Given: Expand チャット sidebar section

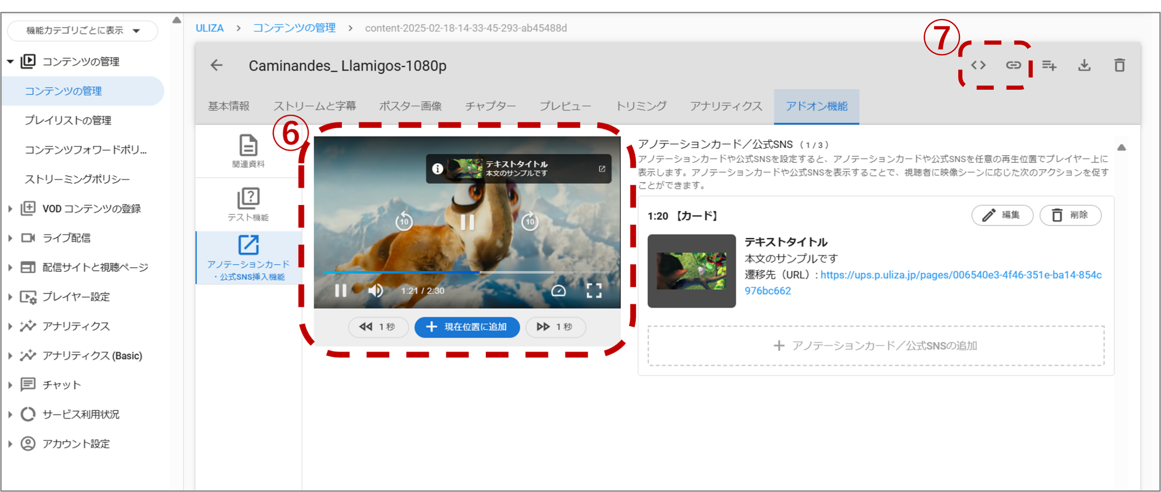Looking at the screenshot, I should coord(10,385).
